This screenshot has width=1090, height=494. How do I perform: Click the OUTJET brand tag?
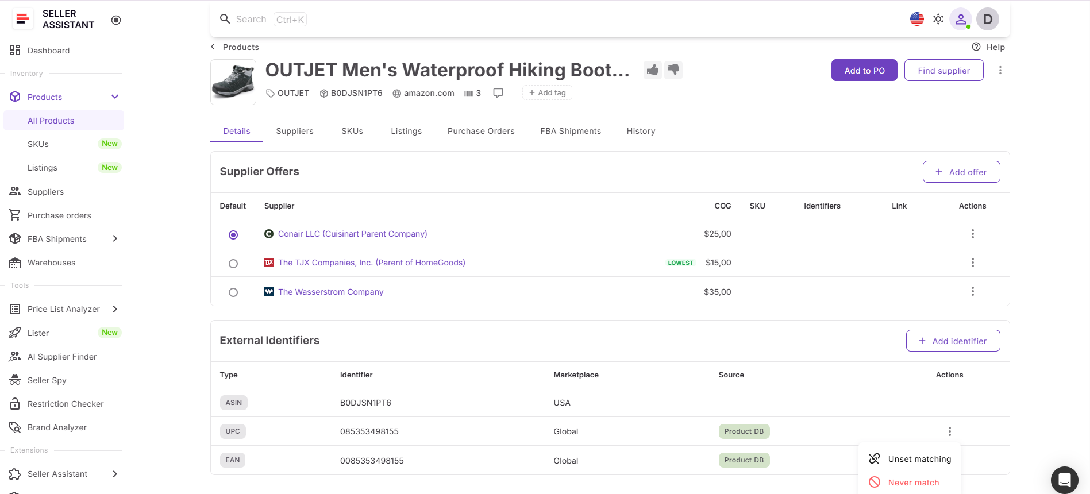click(287, 93)
